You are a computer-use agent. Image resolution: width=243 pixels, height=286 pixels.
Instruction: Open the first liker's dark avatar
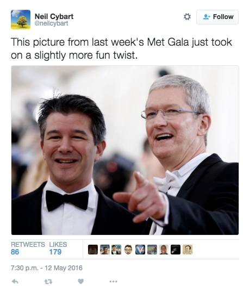tap(93, 250)
